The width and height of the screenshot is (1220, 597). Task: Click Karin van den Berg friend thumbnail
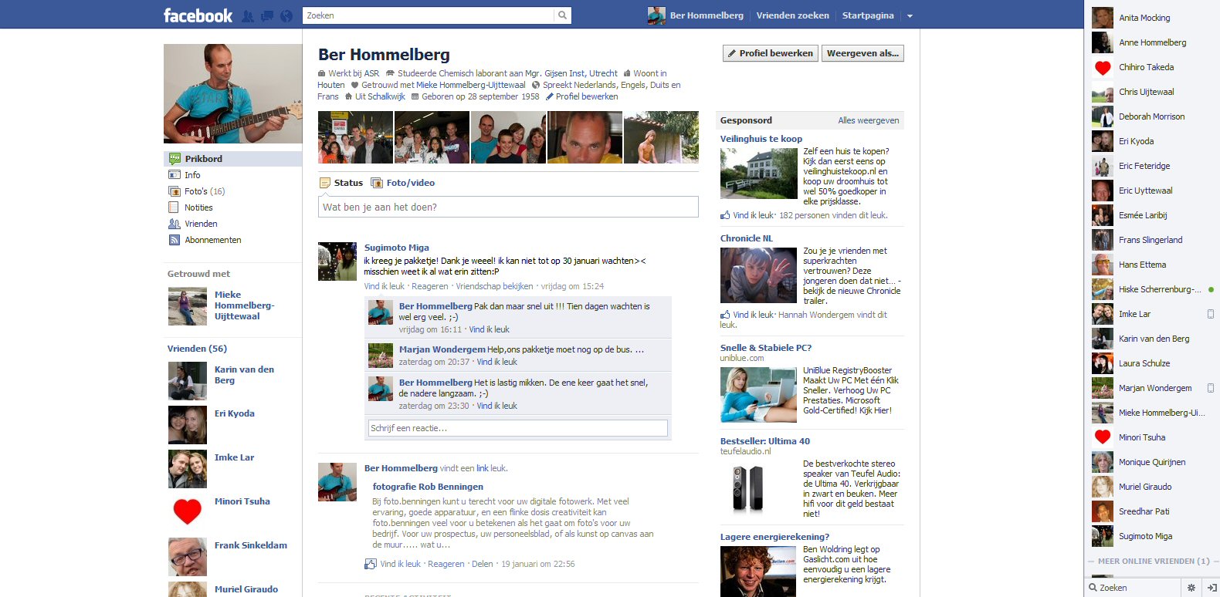click(188, 381)
